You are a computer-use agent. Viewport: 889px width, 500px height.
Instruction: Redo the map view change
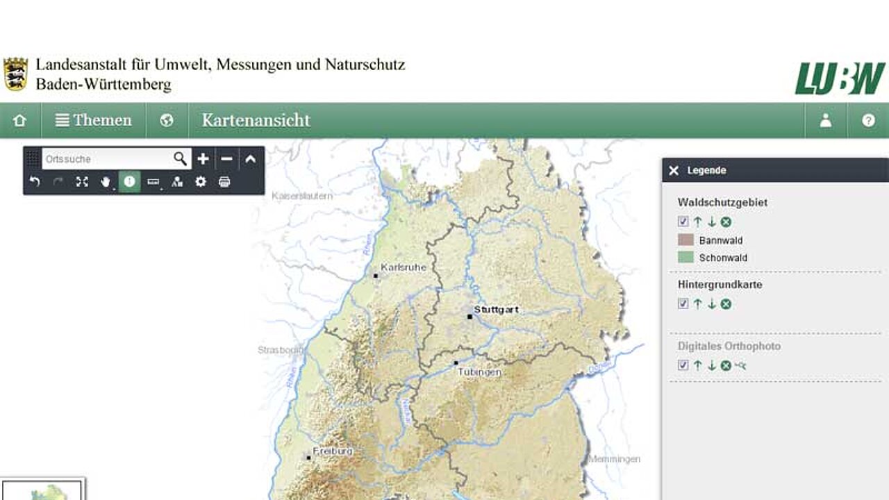(x=58, y=182)
